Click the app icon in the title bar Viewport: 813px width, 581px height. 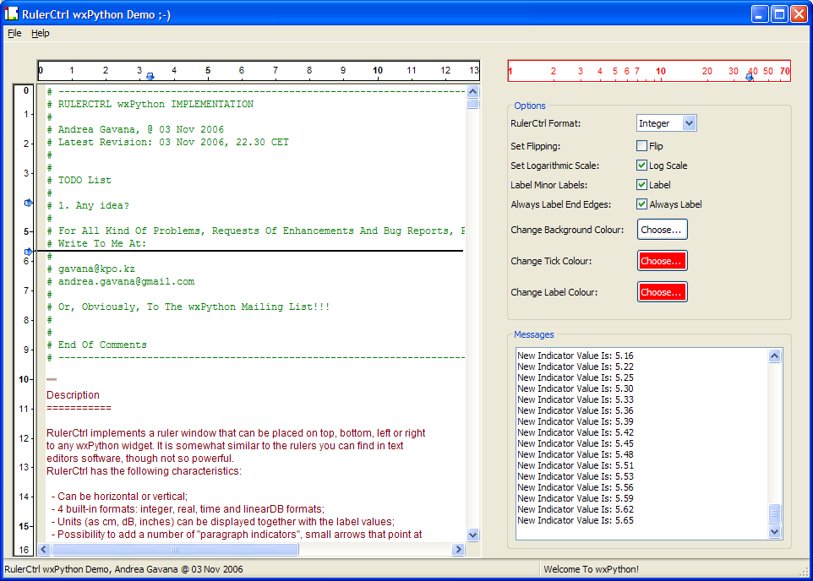point(12,14)
